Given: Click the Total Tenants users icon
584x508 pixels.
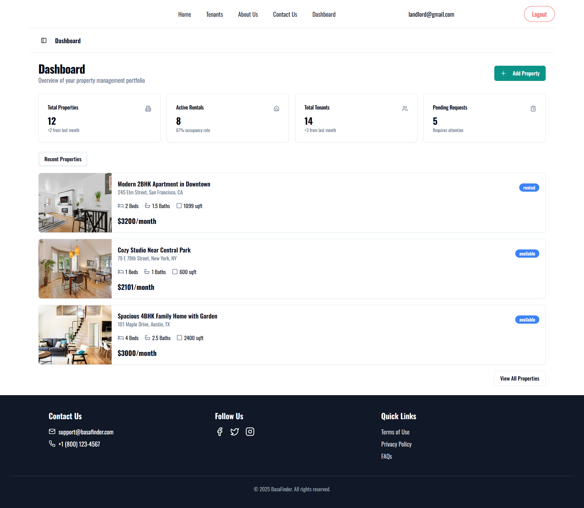Looking at the screenshot, I should coord(405,109).
